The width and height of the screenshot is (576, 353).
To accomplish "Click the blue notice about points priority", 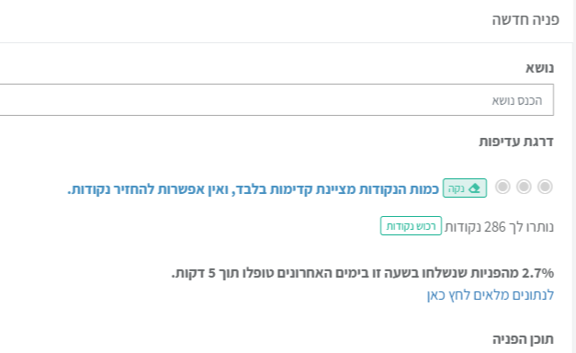I will coord(254,189).
